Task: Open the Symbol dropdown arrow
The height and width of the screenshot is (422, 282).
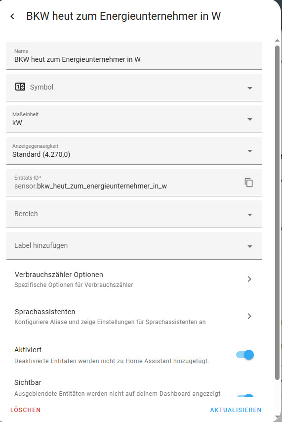Action: [250, 88]
